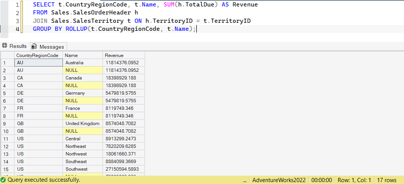This screenshot has width=404, height=184.
Task: Select the United Kingdom cell
Action: point(83,124)
